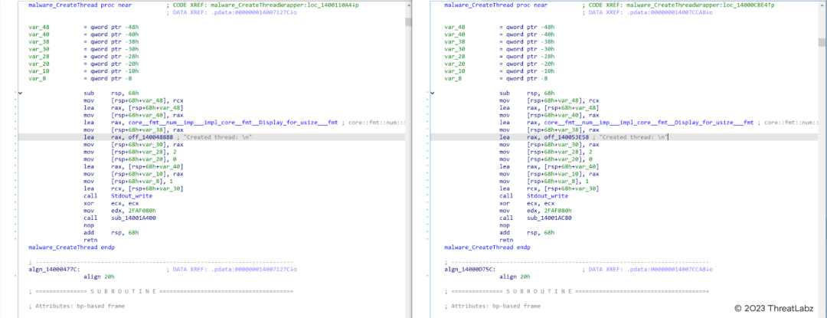Click the margin dot beside left pane 'retn'

pyautogui.click(x=15, y=240)
